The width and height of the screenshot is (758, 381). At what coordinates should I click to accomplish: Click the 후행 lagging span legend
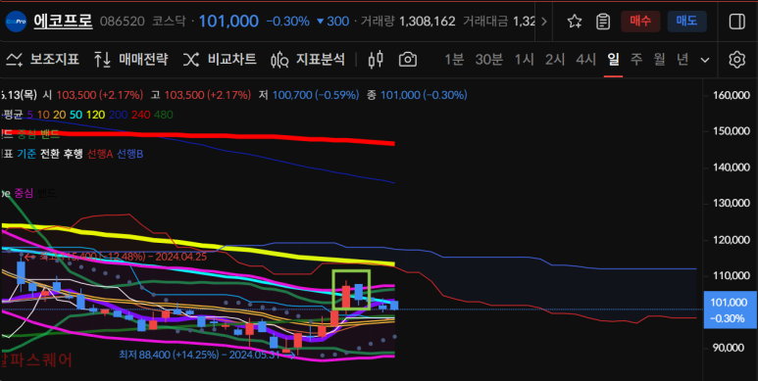73,154
